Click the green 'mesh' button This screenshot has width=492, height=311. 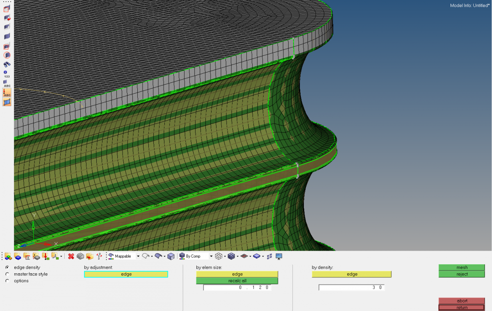click(462, 268)
